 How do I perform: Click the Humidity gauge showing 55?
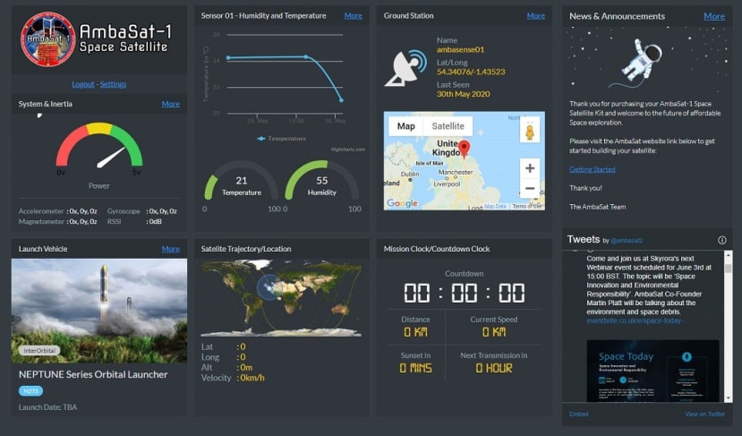coord(322,181)
